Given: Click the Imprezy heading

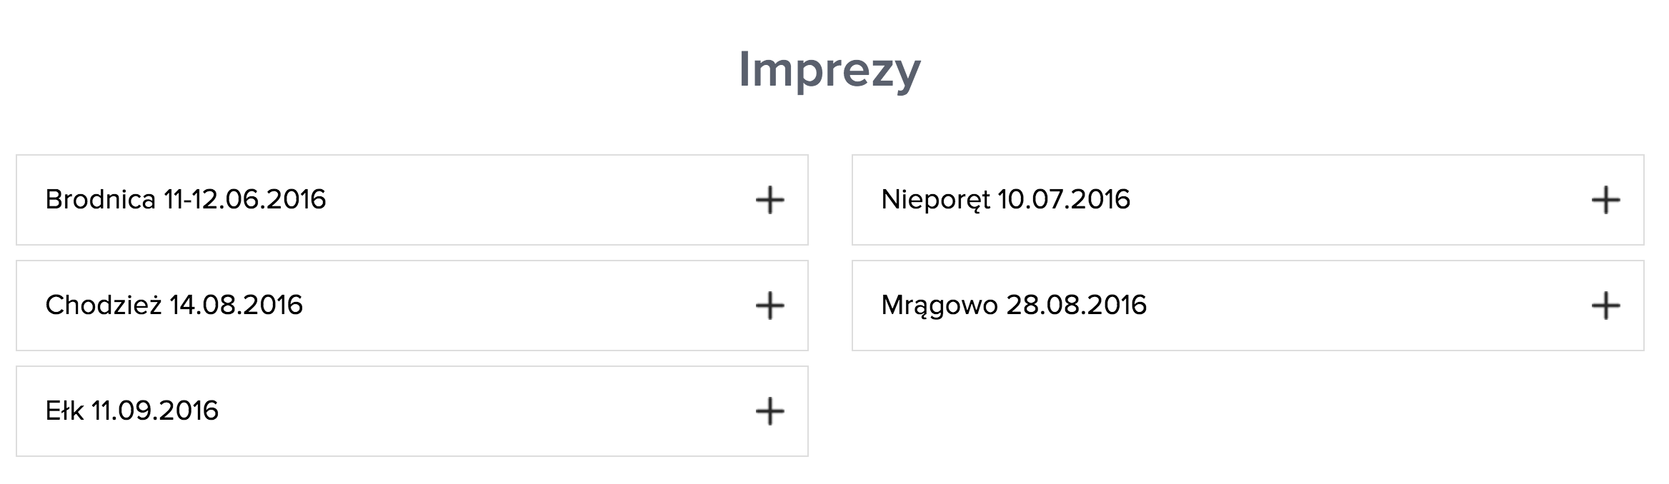Looking at the screenshot, I should click(829, 70).
